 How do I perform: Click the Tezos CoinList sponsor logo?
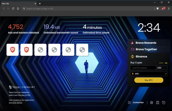pyautogui.click(x=22, y=87)
